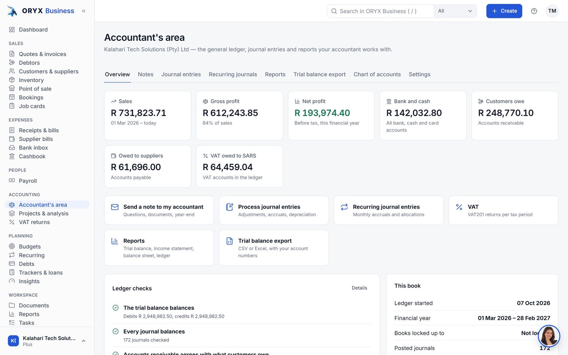This screenshot has height=355, width=568.
Task: Open the Chart of accounts tab
Action: [x=377, y=74]
